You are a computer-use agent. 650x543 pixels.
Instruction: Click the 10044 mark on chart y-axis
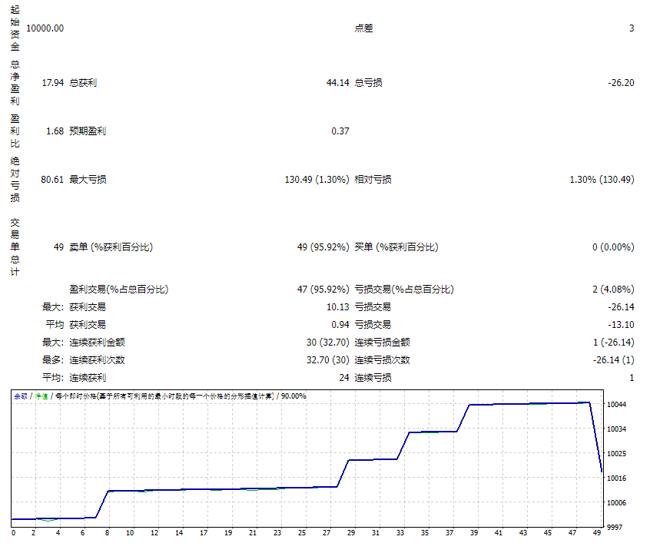pyautogui.click(x=617, y=405)
